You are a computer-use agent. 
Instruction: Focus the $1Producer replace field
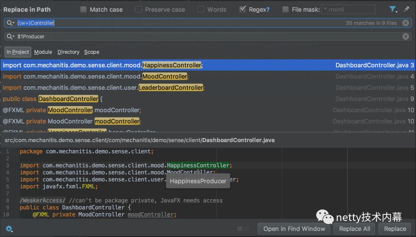coord(208,36)
